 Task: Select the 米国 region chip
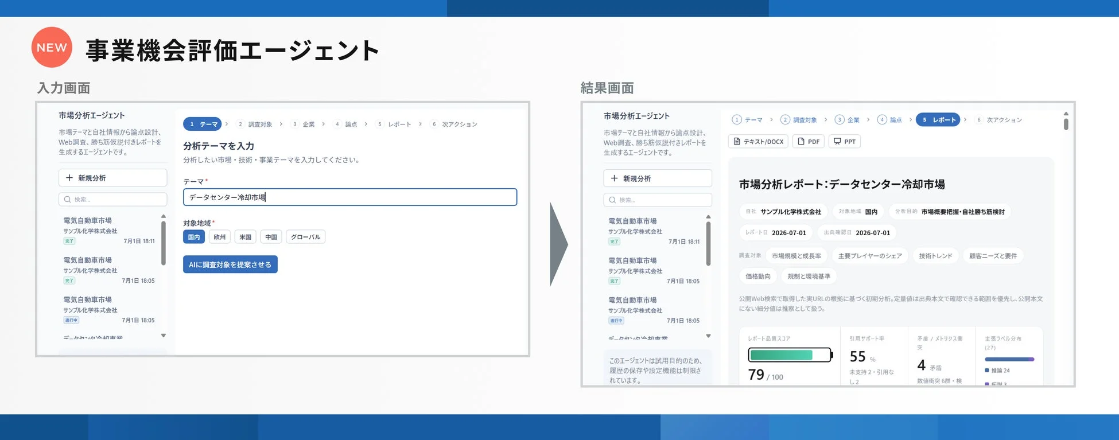(x=246, y=237)
